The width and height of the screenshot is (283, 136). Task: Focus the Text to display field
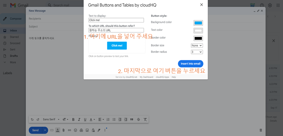(x=116, y=20)
